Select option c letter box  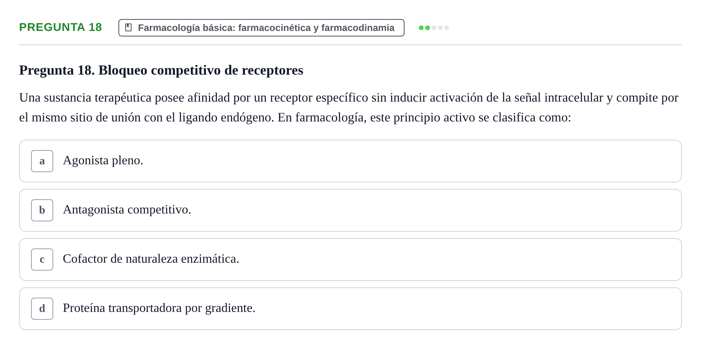[42, 260]
